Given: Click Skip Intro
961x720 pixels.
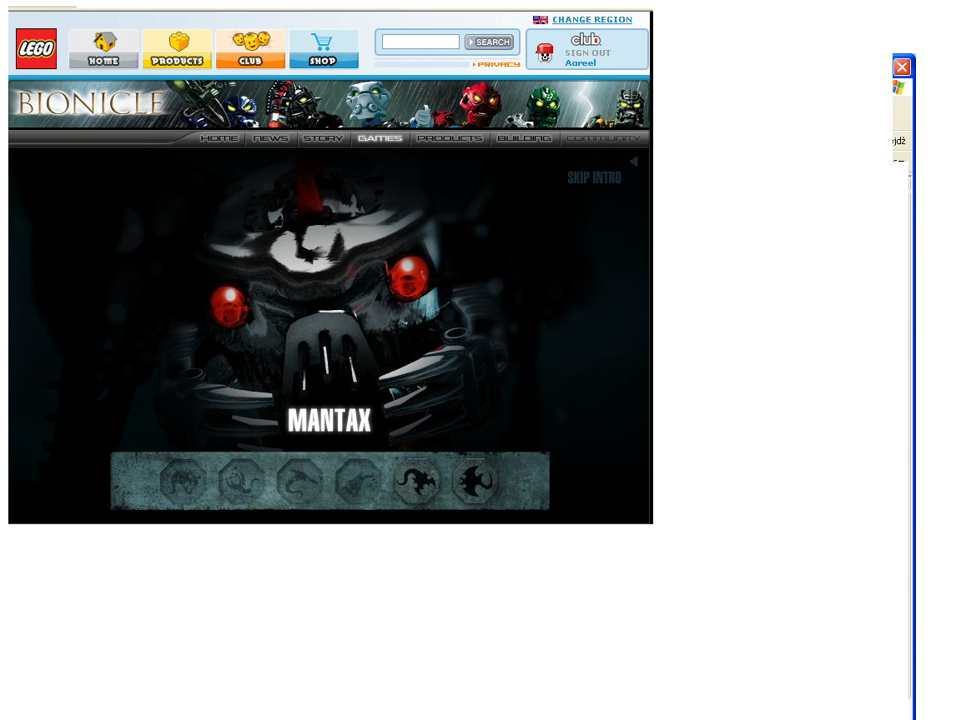Looking at the screenshot, I should click(x=594, y=177).
